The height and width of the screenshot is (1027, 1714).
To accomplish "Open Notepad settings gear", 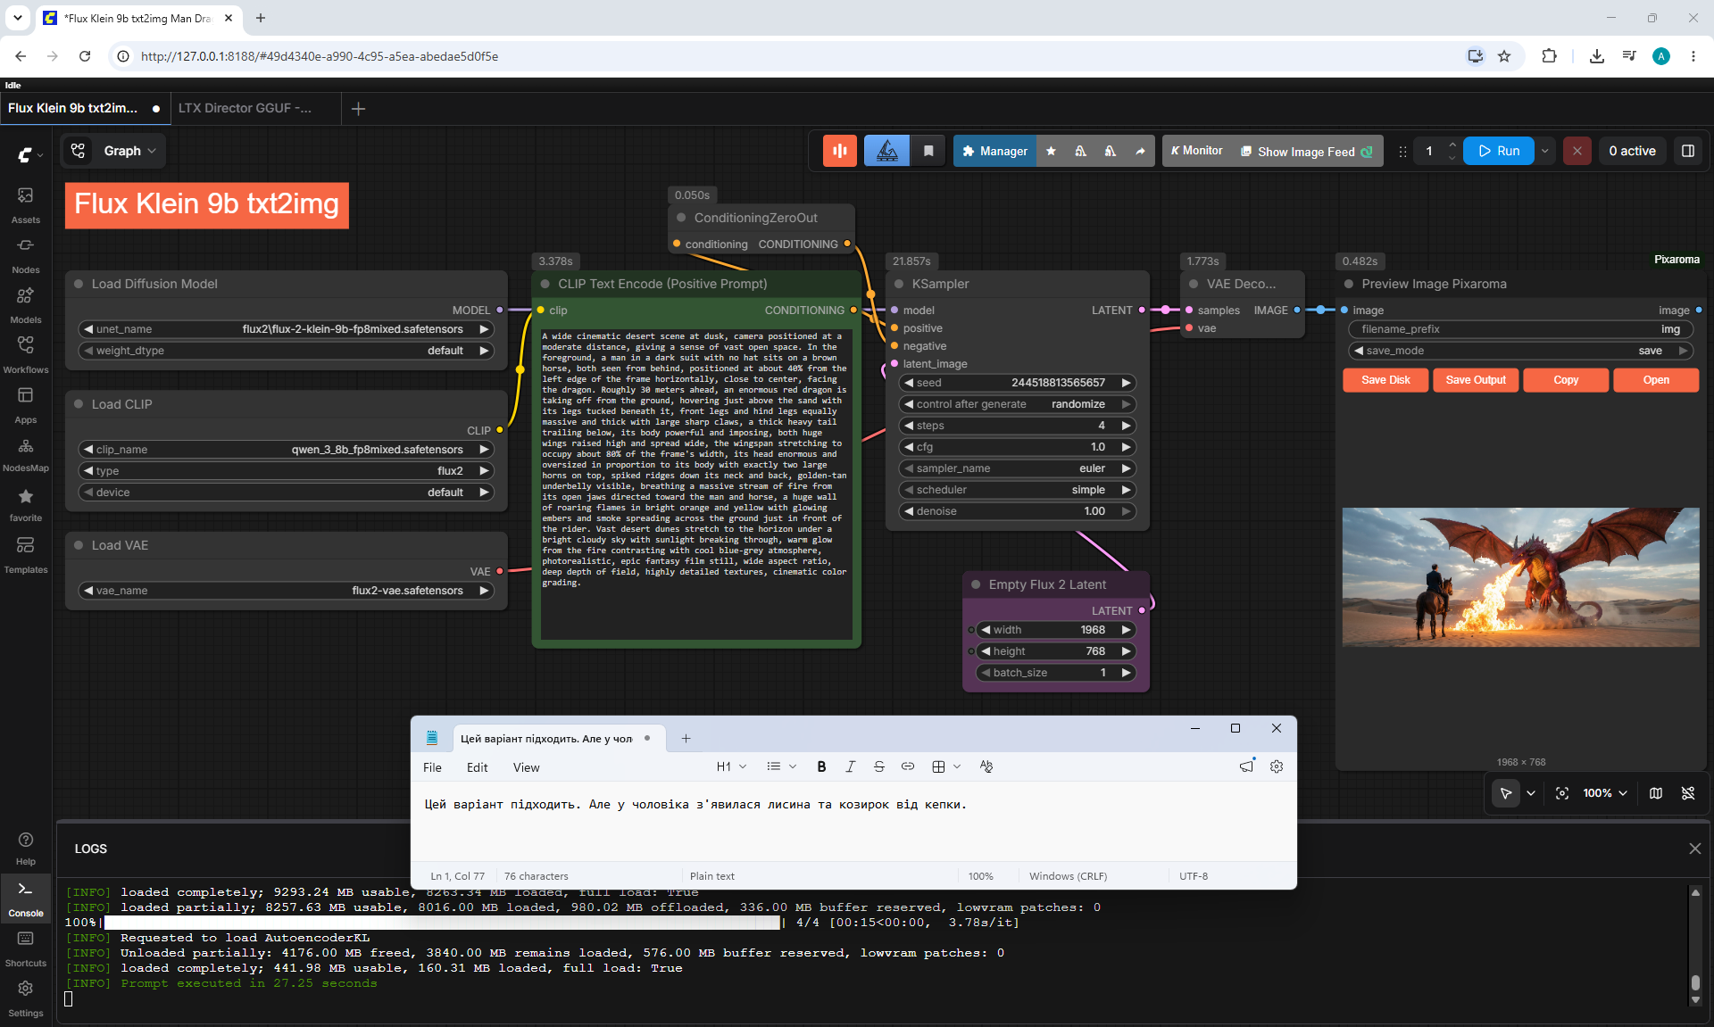I will pos(1277,766).
